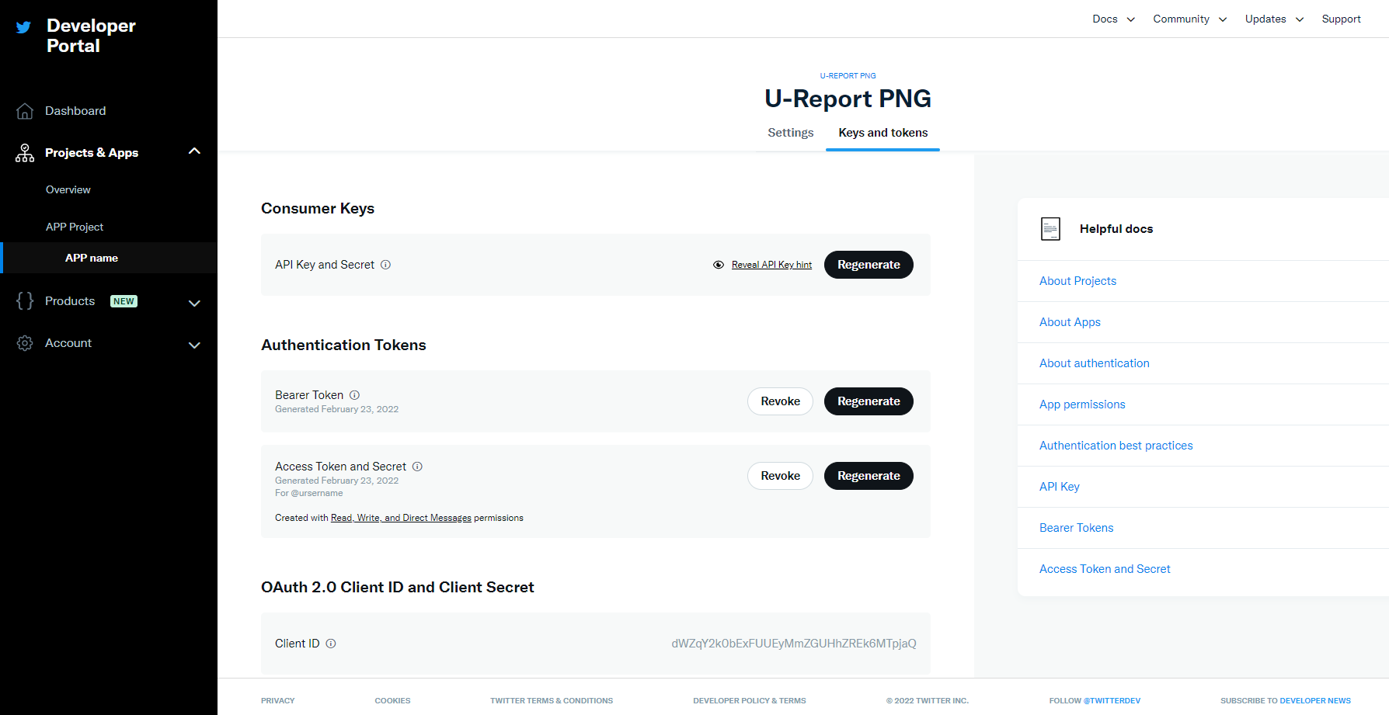Click the Twitter bird logo
Viewport: 1389px width, 715px height.
pos(24,27)
